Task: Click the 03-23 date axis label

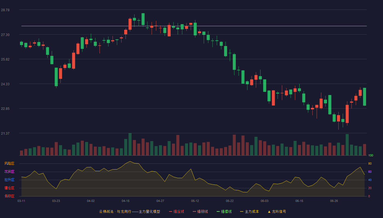Action: click(x=56, y=201)
